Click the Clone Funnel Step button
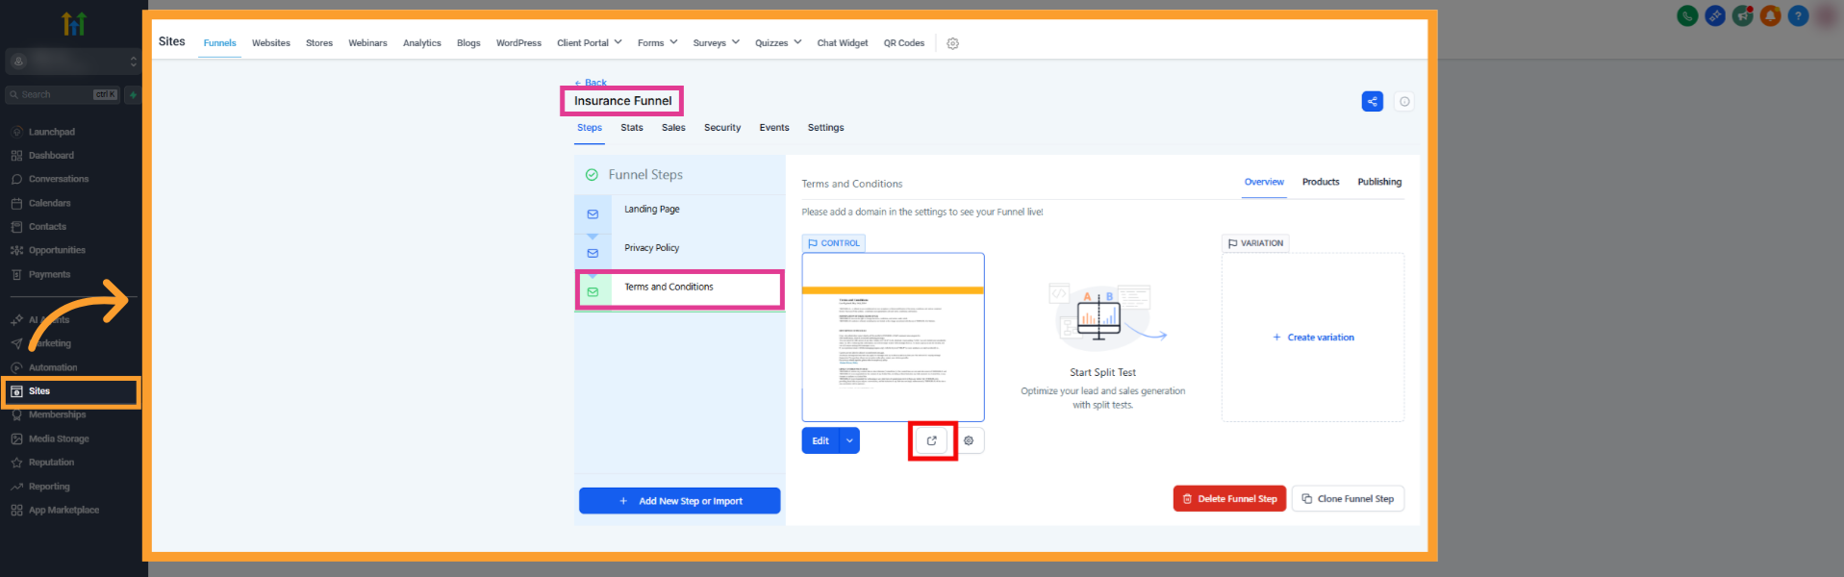The width and height of the screenshot is (1844, 577). click(x=1348, y=499)
